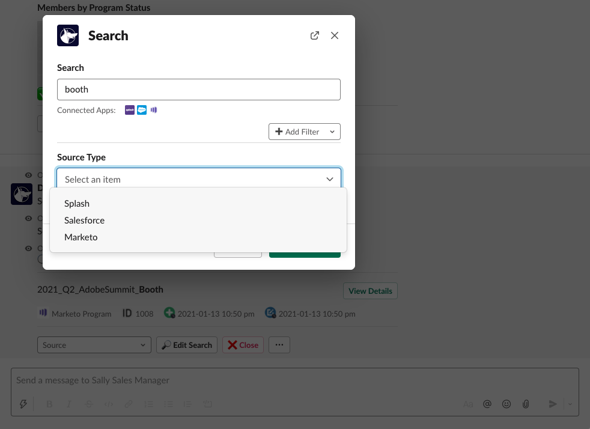Click the Search text field containing booth

pyautogui.click(x=199, y=90)
